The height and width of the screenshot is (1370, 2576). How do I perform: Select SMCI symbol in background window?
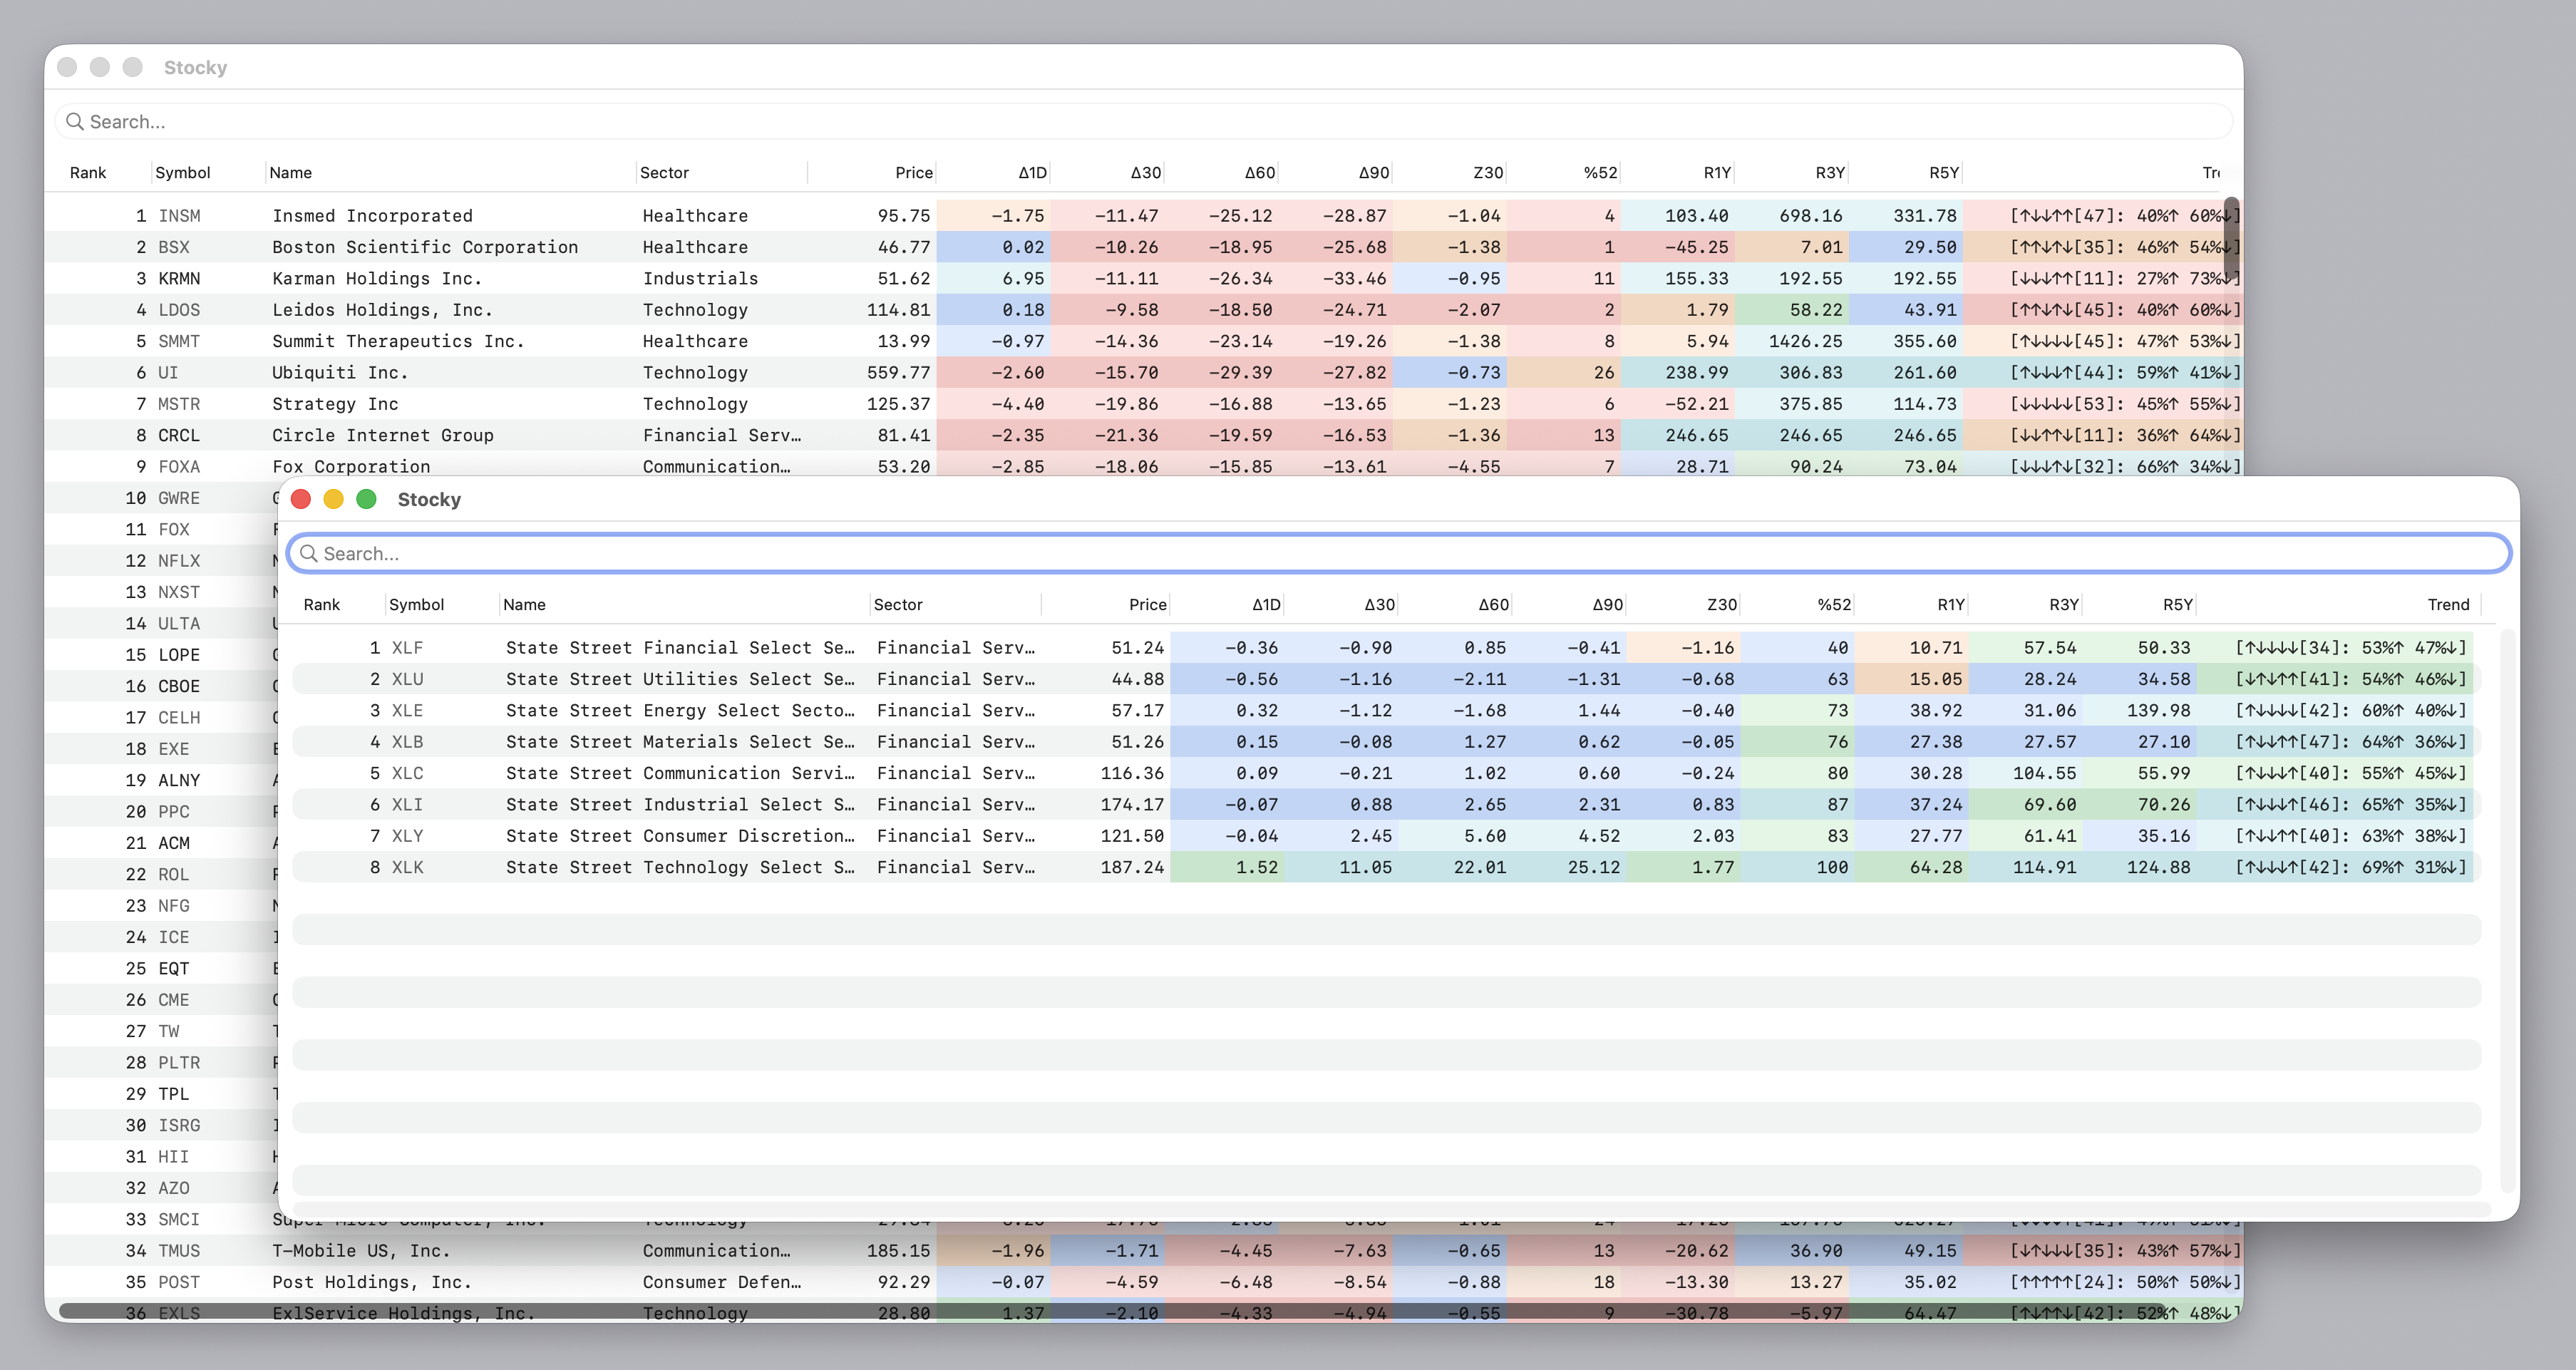(x=179, y=1219)
